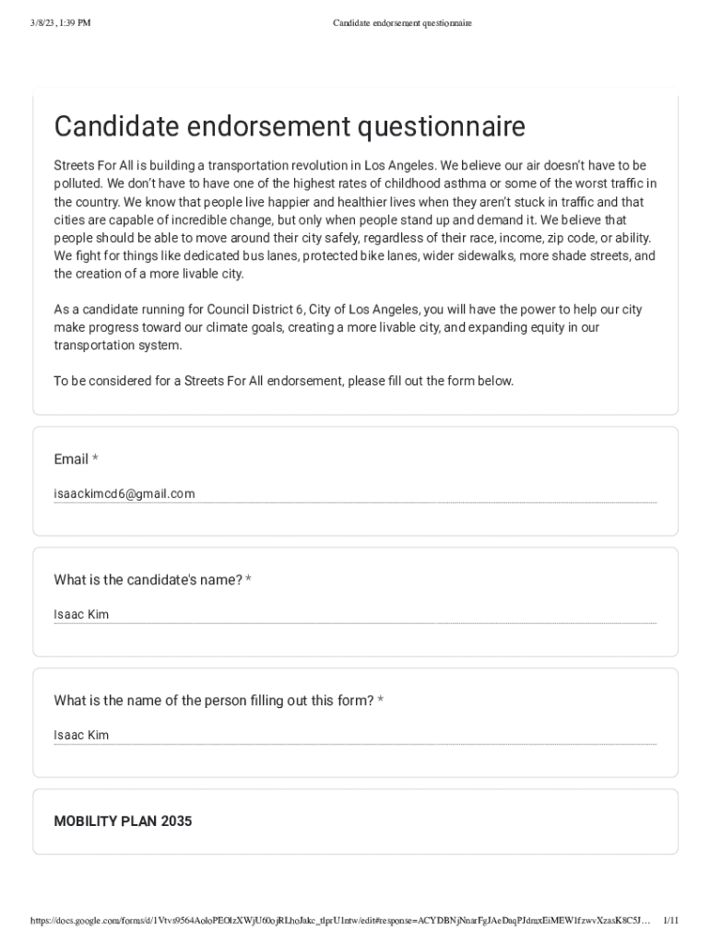
Task: Click the paragraph beginning 'Streets For All is building'
Action: point(355,219)
